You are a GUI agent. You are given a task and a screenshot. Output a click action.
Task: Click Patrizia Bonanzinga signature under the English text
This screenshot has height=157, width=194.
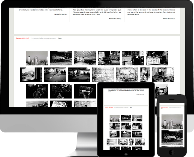click(169, 19)
